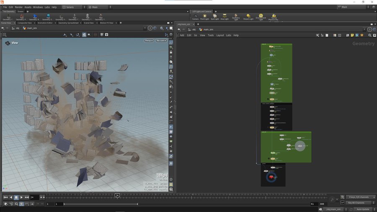377x212 pixels.
Task: Jump to the first frame
Action: tap(5, 197)
